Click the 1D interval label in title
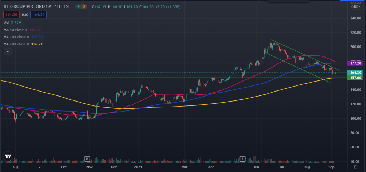Image resolution: width=366 pixels, height=172 pixels. pyautogui.click(x=58, y=7)
